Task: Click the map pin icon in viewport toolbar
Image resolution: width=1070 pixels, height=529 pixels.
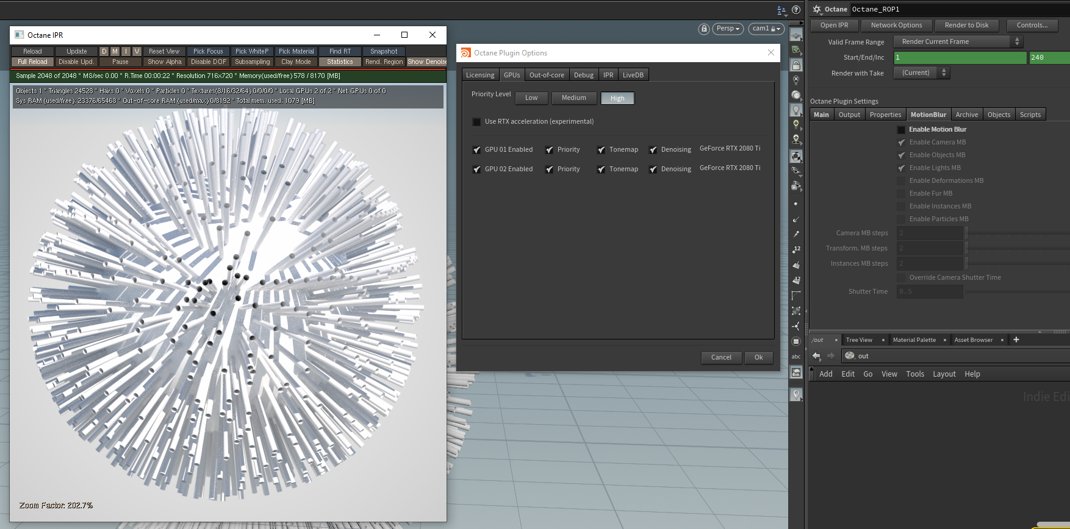Action: click(x=796, y=395)
